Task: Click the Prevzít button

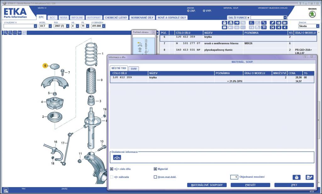Action: pyautogui.click(x=250, y=185)
